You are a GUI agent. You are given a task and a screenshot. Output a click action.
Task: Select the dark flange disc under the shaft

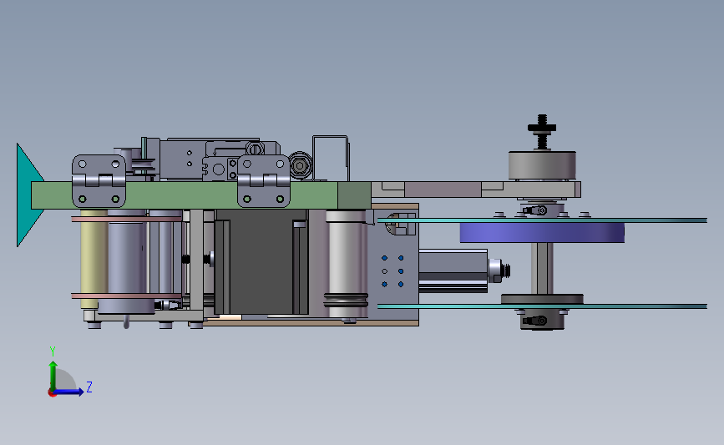(x=542, y=299)
